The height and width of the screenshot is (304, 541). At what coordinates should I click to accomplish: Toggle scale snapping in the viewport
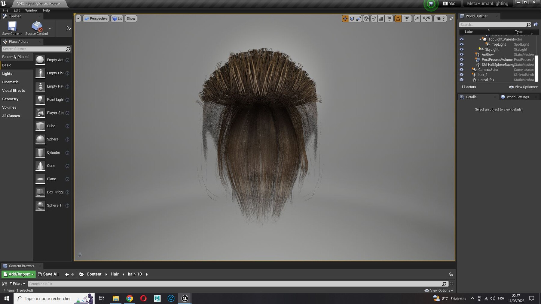point(417,19)
